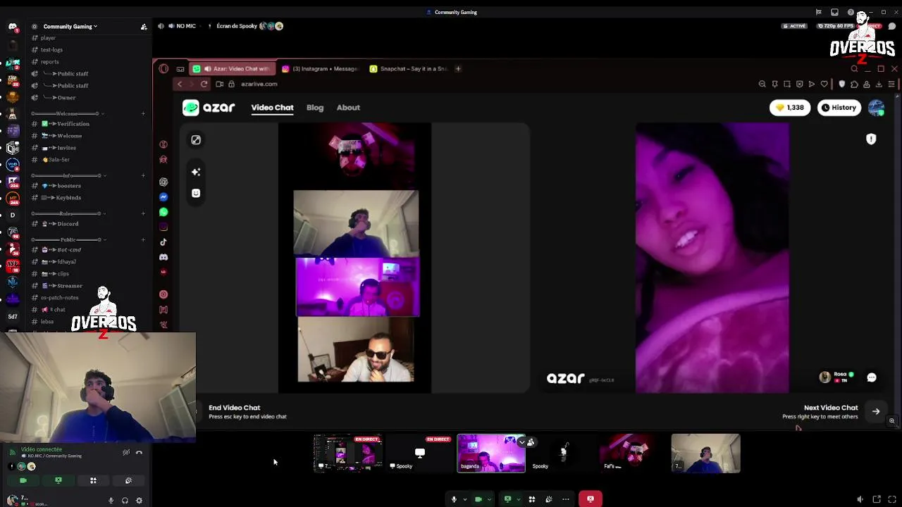
Task: Click End Video Chat
Action: click(234, 408)
